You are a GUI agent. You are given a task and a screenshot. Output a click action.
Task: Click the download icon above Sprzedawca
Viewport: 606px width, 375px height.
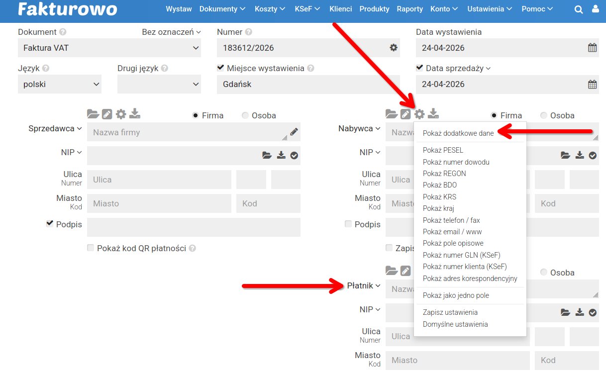[x=135, y=114]
